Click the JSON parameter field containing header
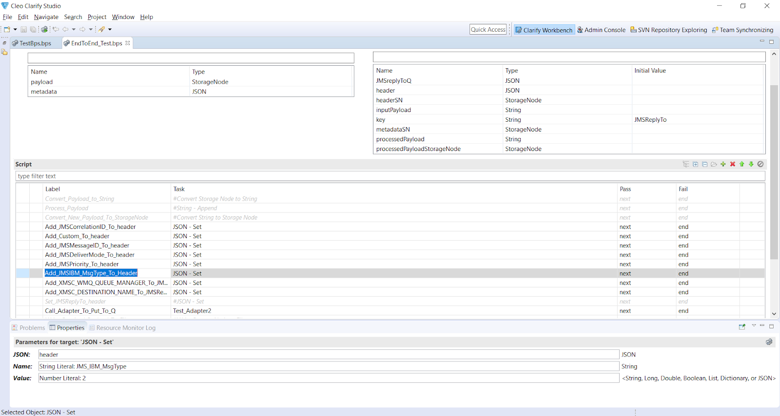 tap(329, 355)
